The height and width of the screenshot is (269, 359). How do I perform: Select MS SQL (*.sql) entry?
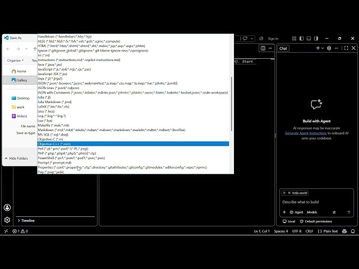(x=134, y=134)
